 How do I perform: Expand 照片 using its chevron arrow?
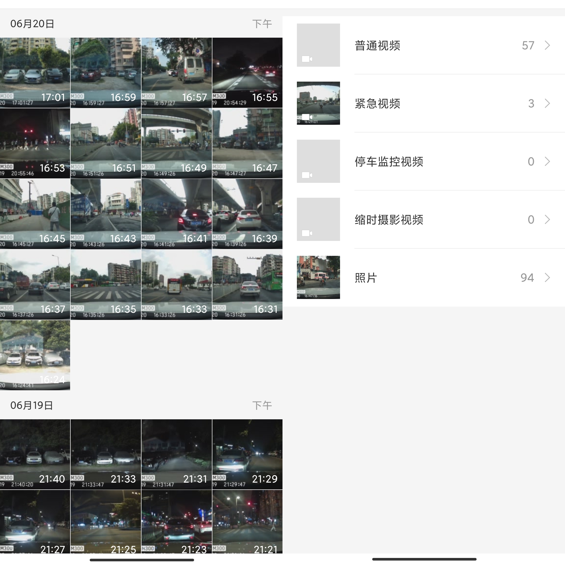pyautogui.click(x=547, y=278)
